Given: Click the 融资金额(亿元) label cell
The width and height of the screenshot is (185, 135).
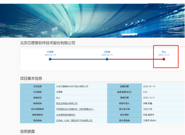Looking at the screenshot, I should pyautogui.click(x=124, y=92).
